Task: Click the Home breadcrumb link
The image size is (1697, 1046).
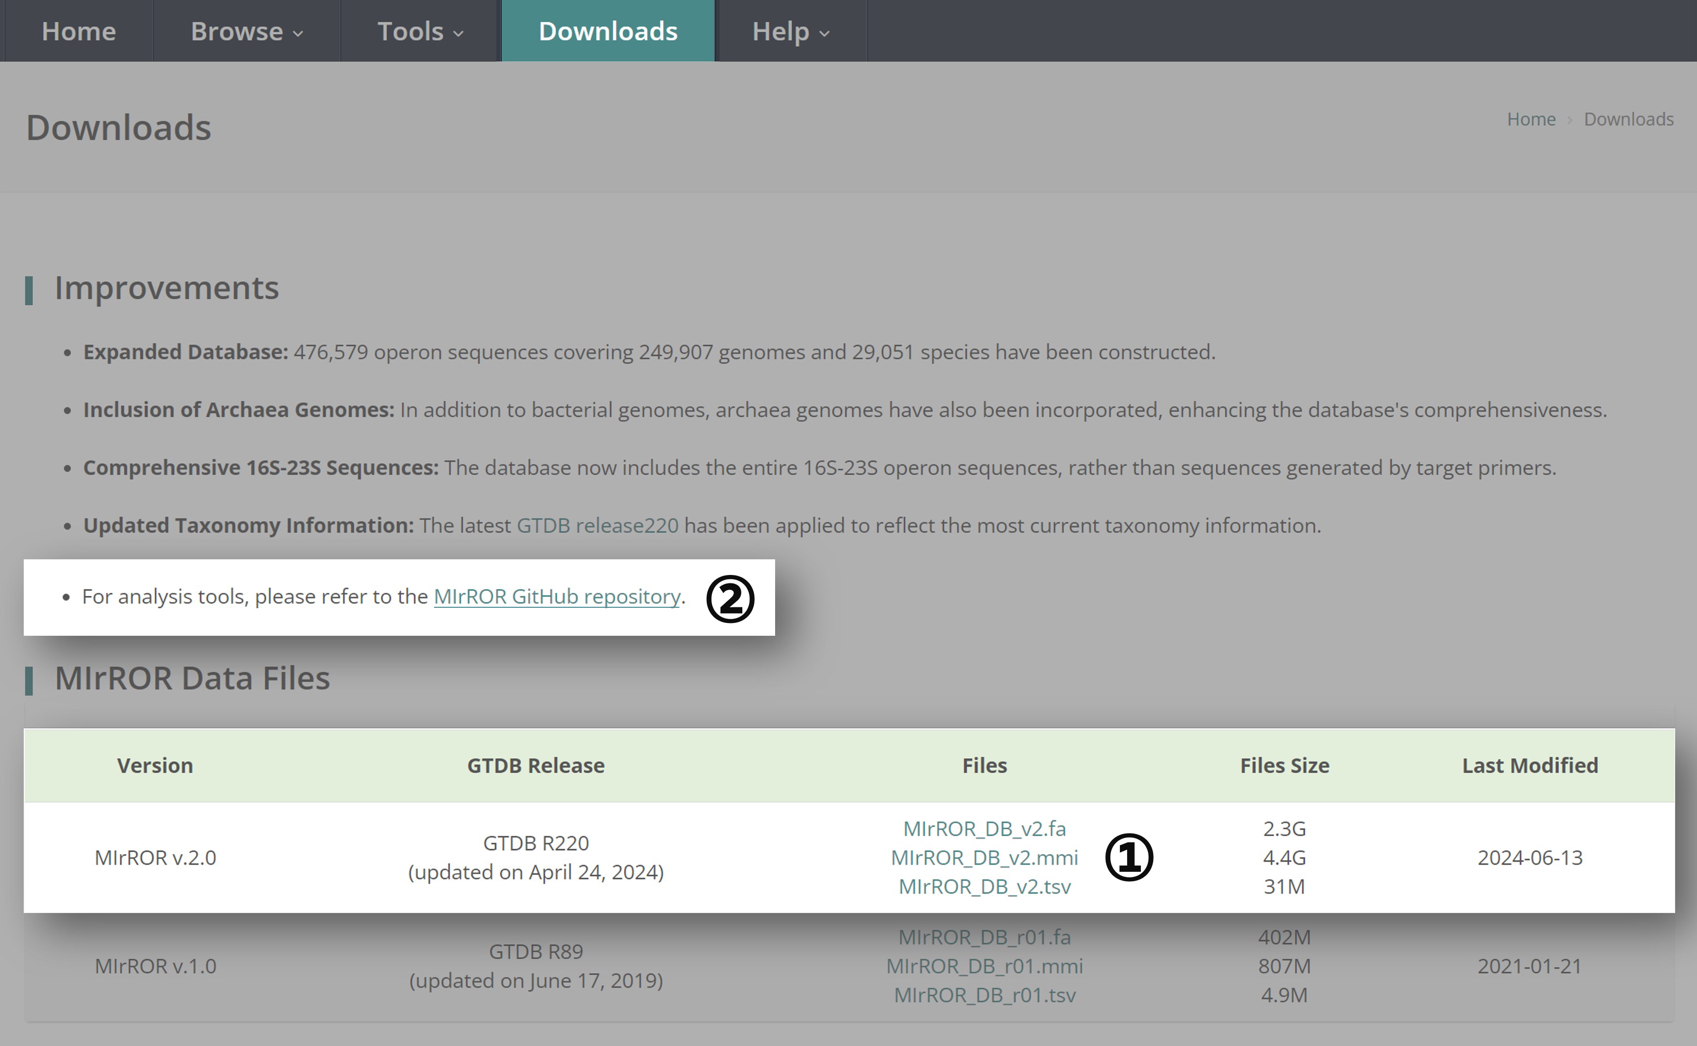Action: [1530, 119]
